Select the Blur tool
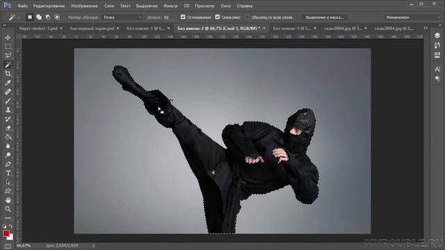 [8, 146]
